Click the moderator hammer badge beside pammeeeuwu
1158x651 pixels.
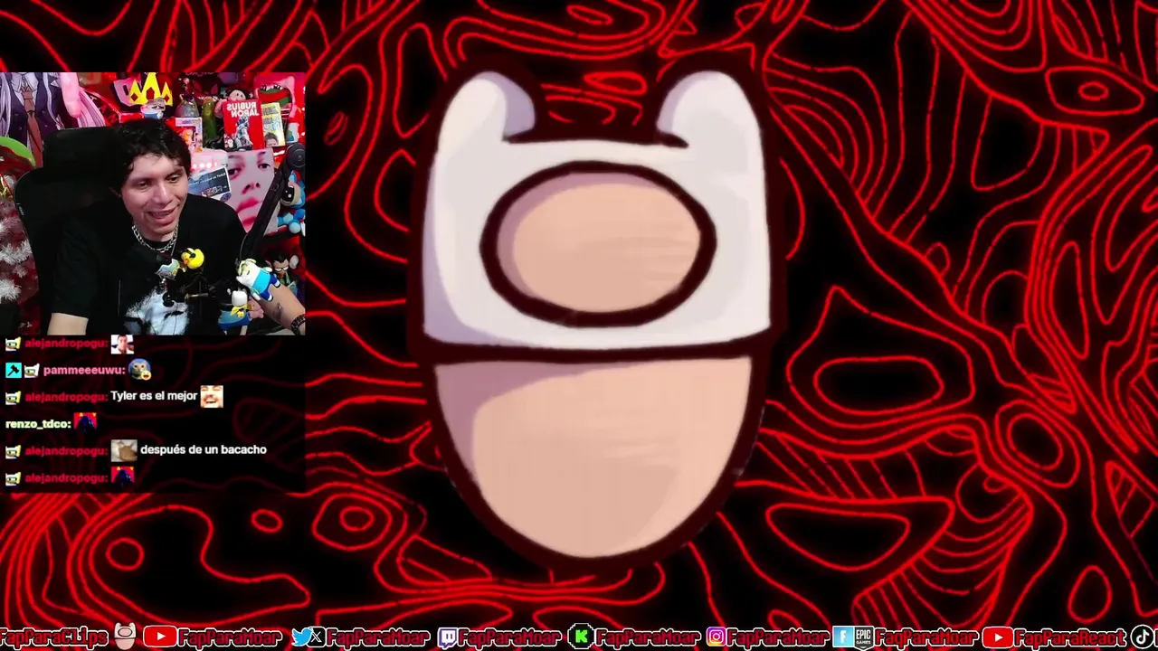(13, 371)
